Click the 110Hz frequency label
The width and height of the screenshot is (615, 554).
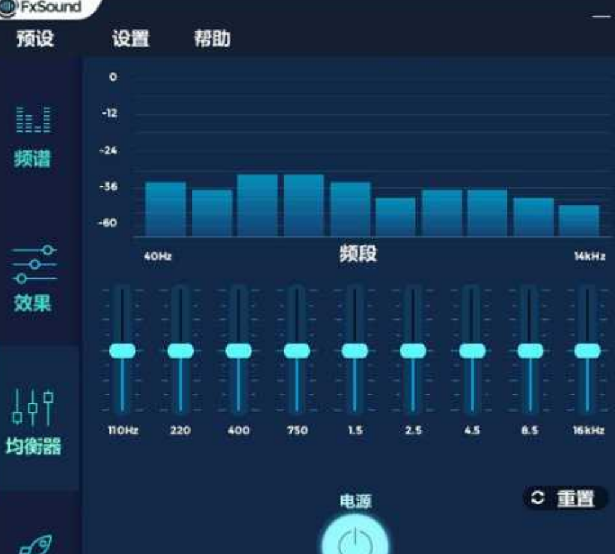pyautogui.click(x=123, y=430)
